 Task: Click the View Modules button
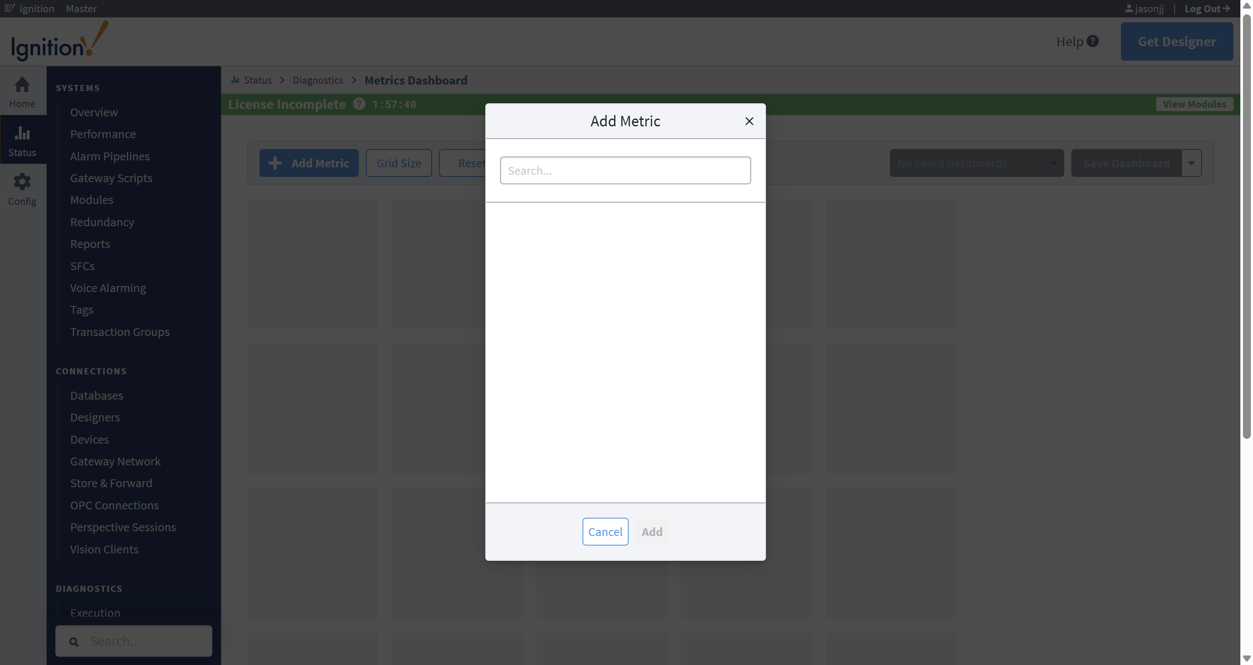[x=1194, y=104]
